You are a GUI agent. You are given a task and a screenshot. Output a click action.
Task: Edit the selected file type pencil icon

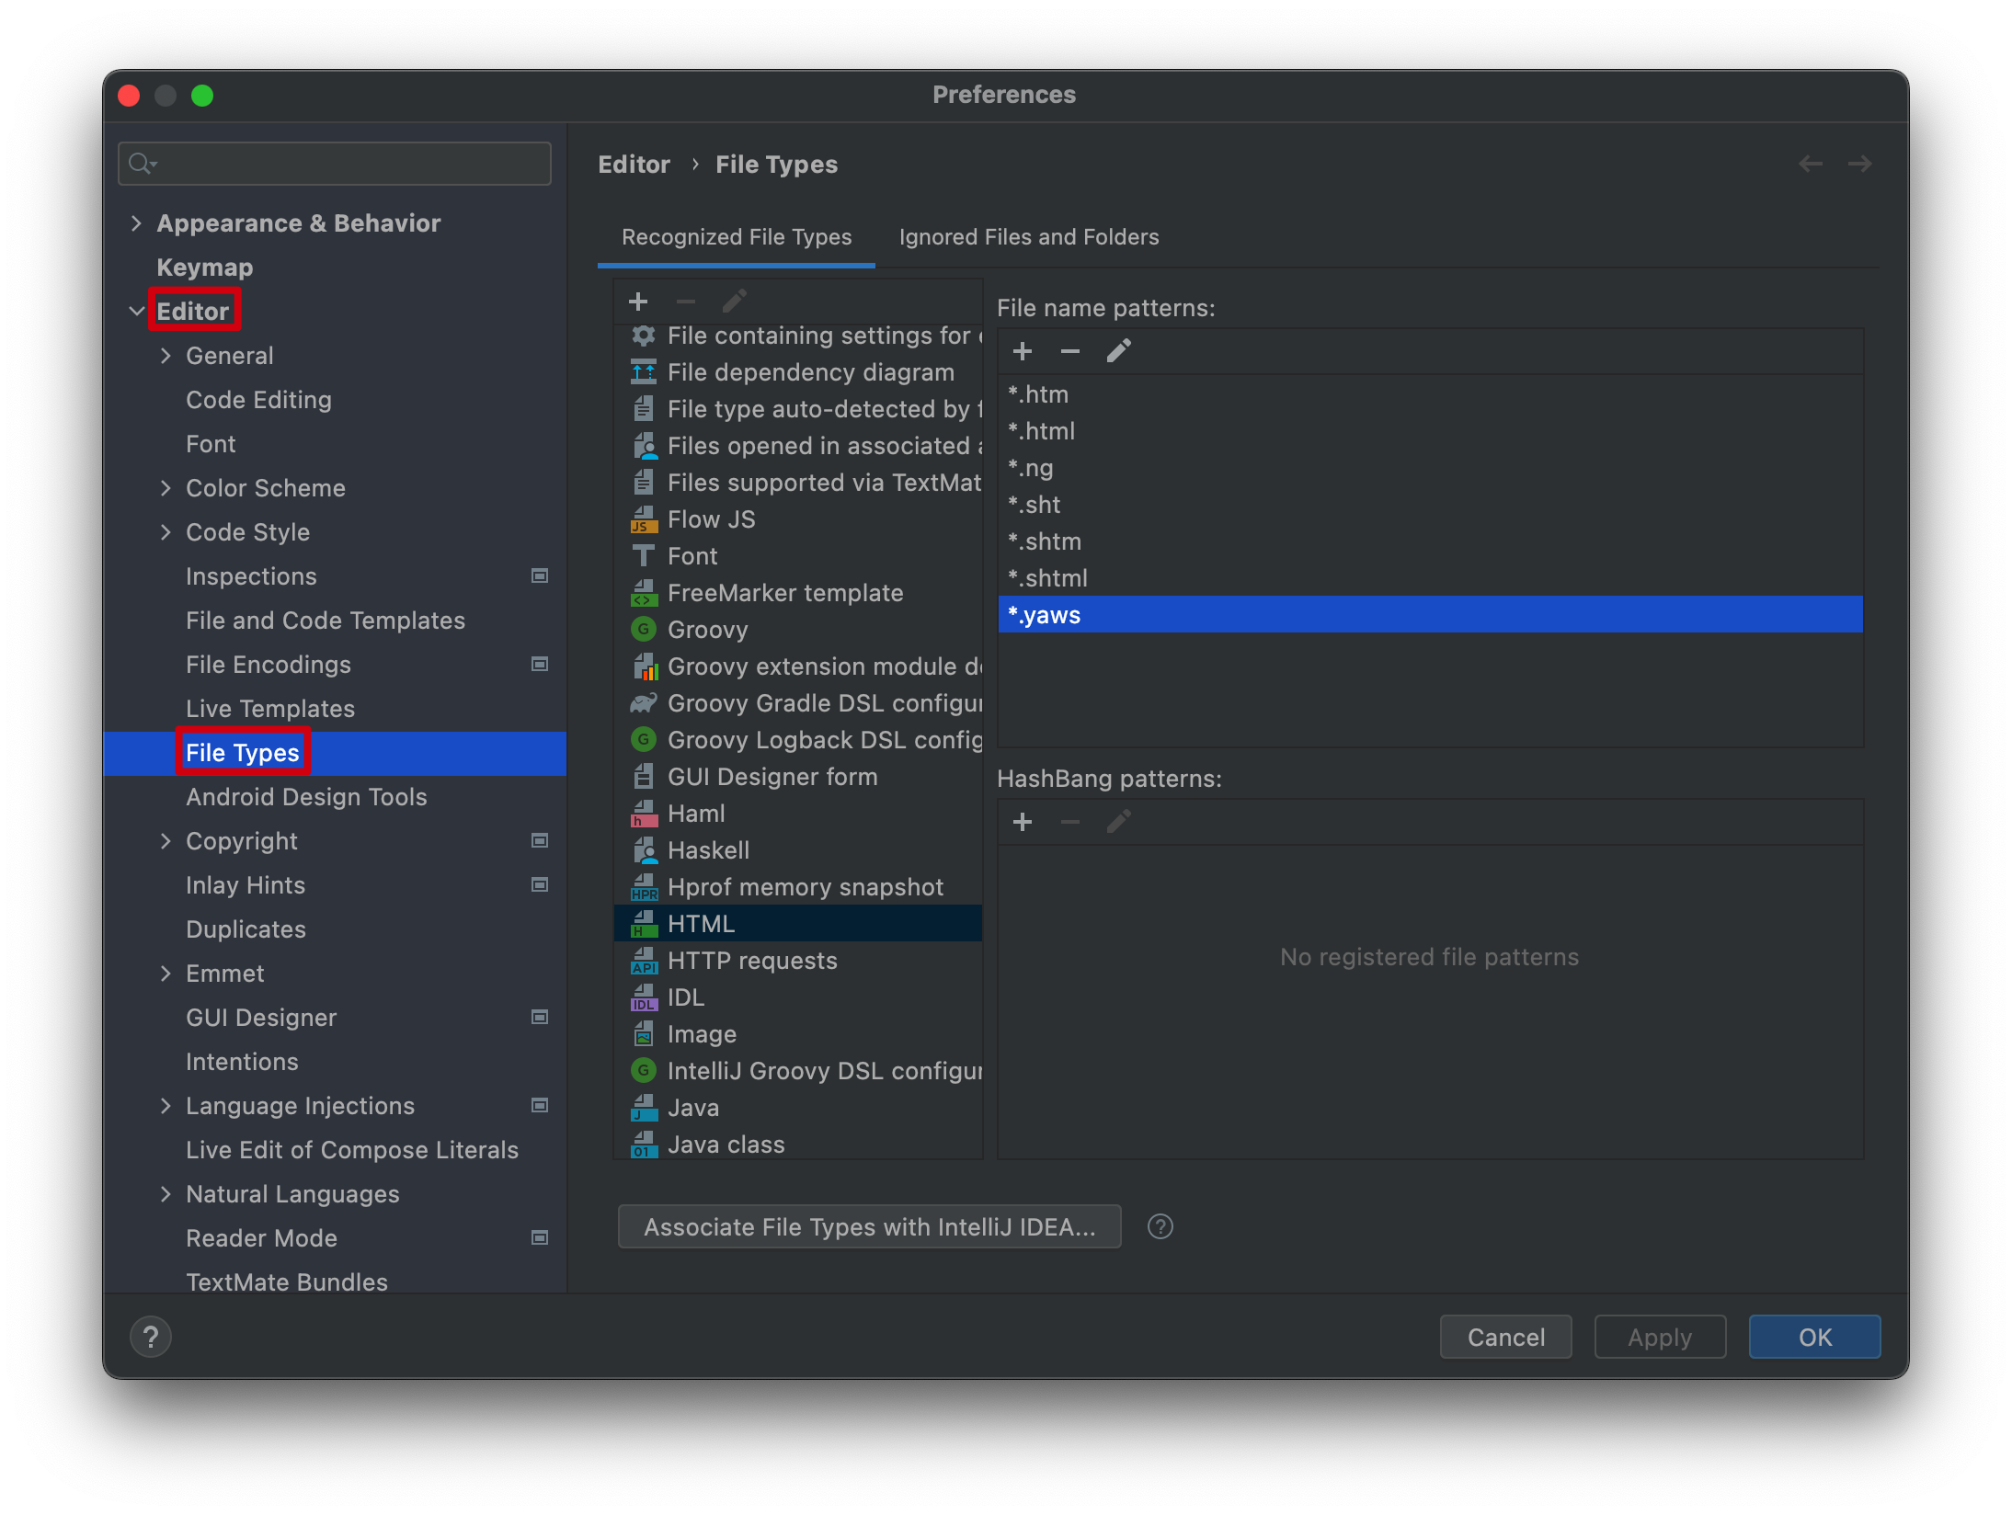[734, 301]
